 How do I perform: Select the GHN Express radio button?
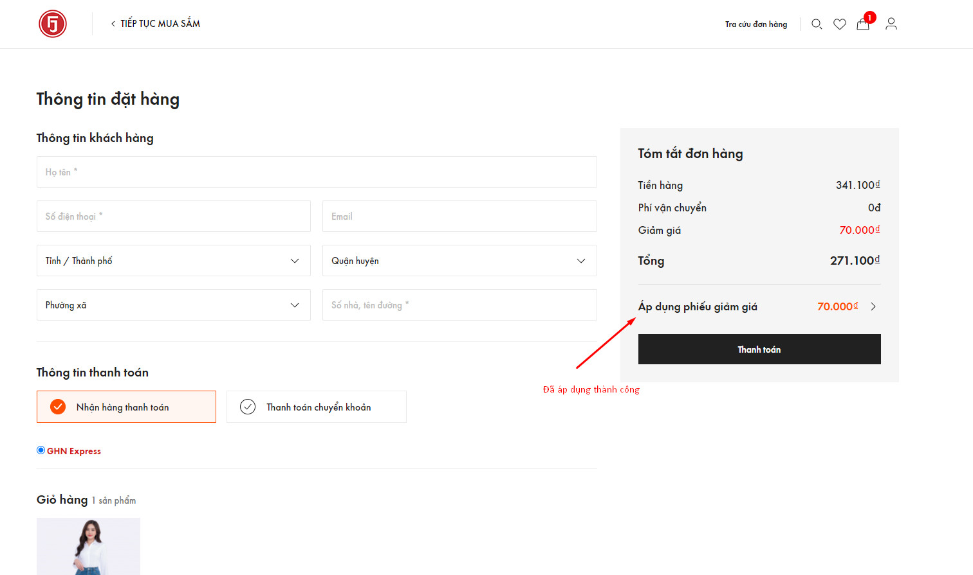pos(41,450)
